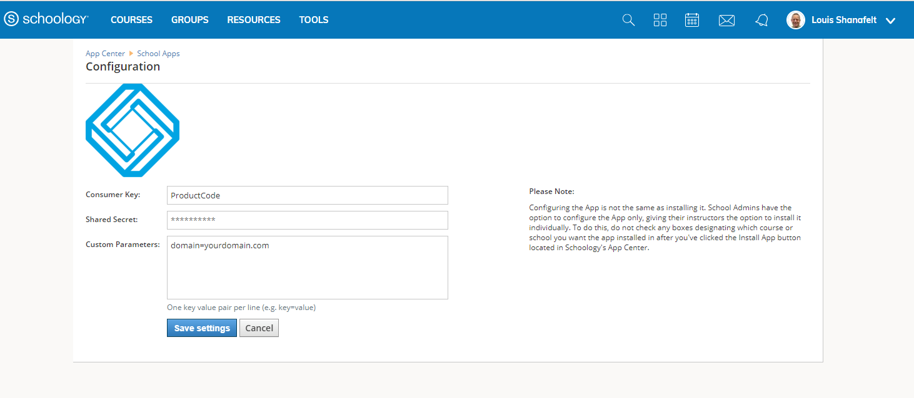Open the TOOLS menu
This screenshot has width=914, height=398.
pos(314,20)
